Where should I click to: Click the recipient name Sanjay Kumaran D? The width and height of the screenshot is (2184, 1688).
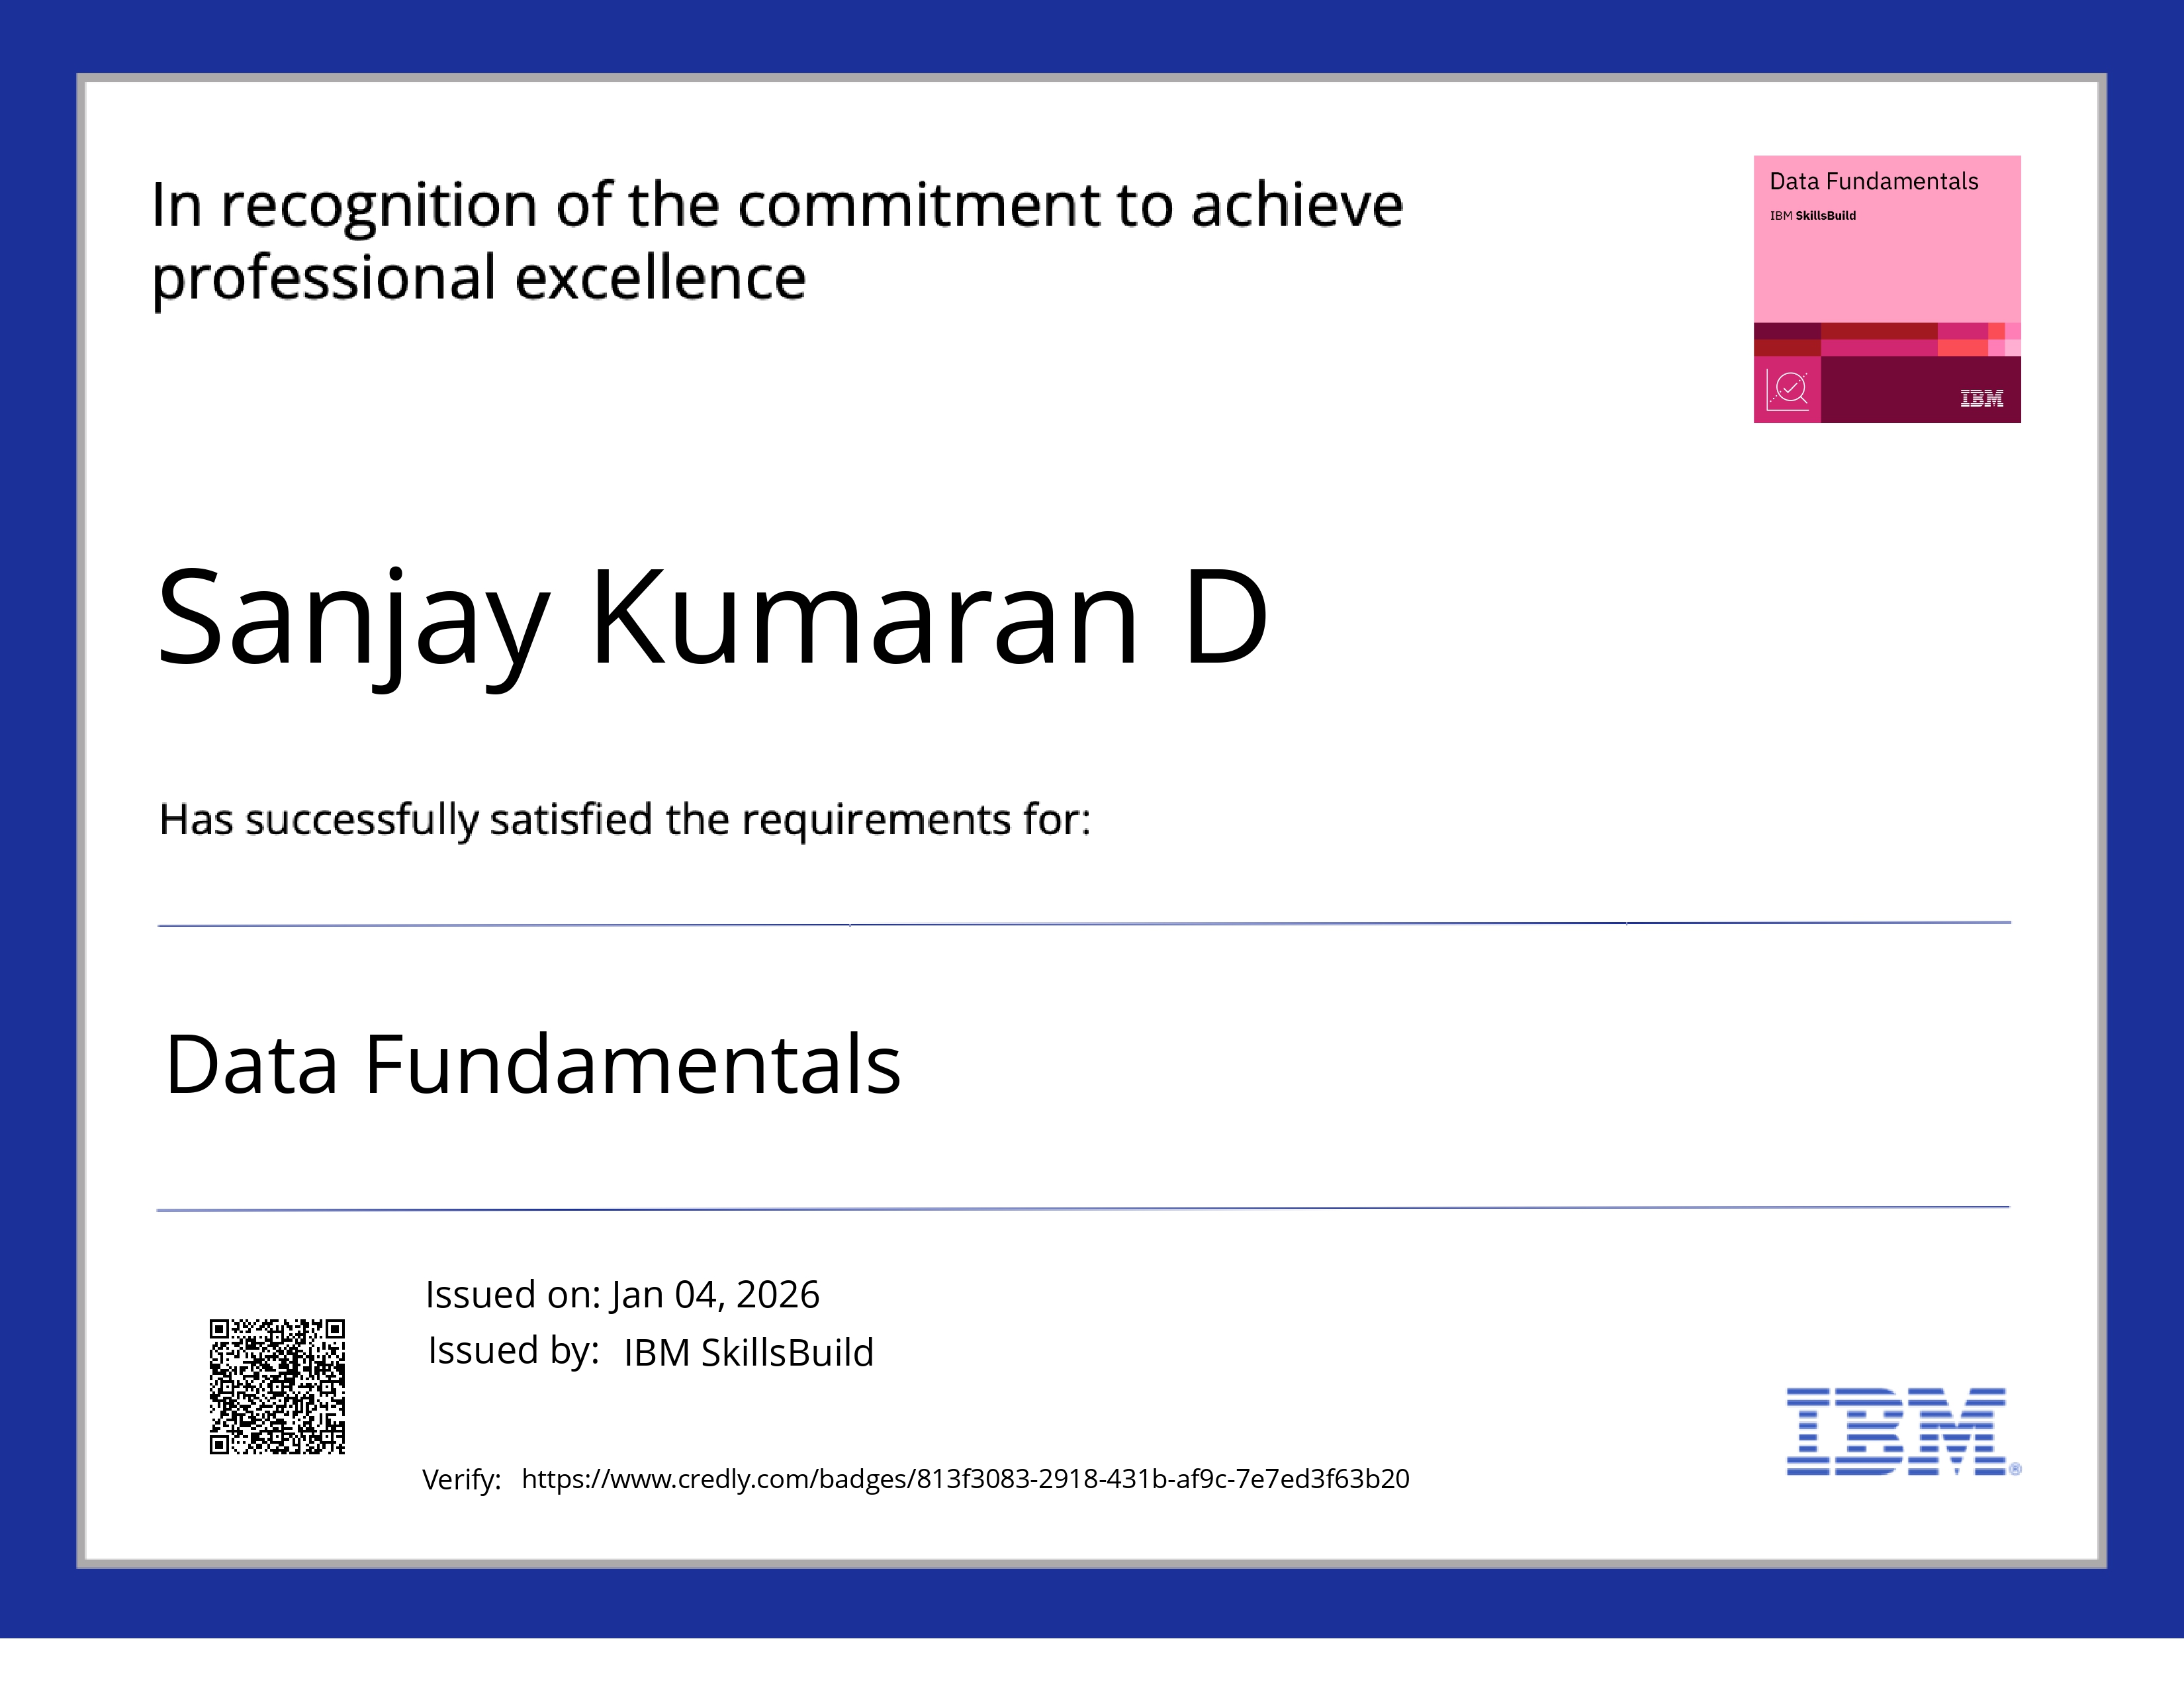coord(712,617)
